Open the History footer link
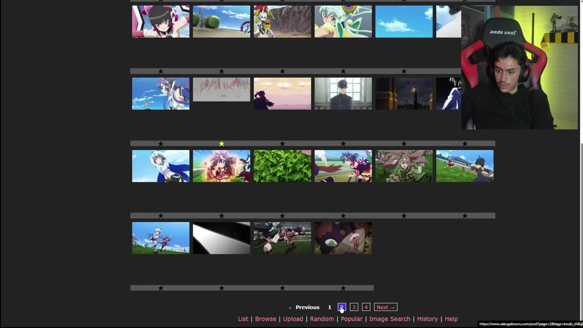583x328 pixels. 427,319
